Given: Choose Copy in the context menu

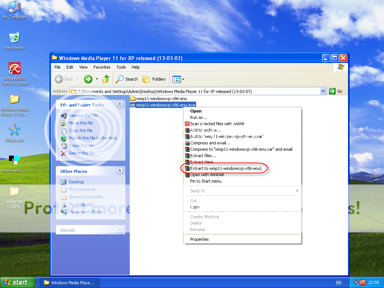Looking at the screenshot, I should point(242,207).
